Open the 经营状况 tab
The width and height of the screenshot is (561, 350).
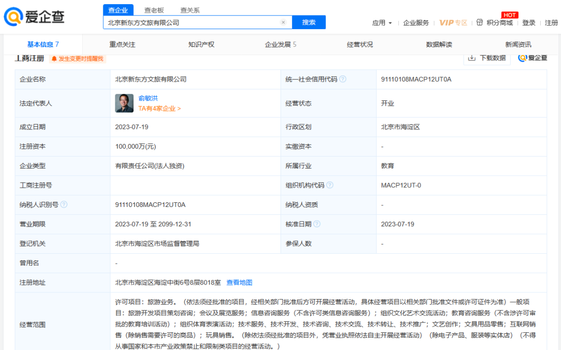(360, 45)
